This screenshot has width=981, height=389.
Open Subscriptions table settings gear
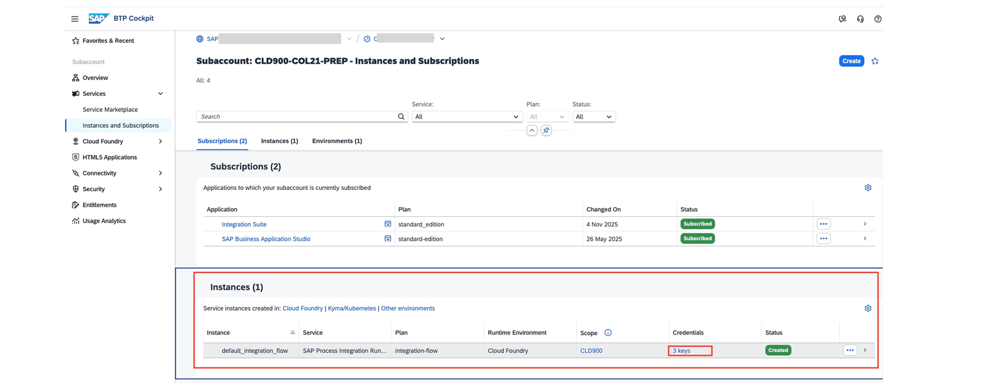click(x=868, y=188)
